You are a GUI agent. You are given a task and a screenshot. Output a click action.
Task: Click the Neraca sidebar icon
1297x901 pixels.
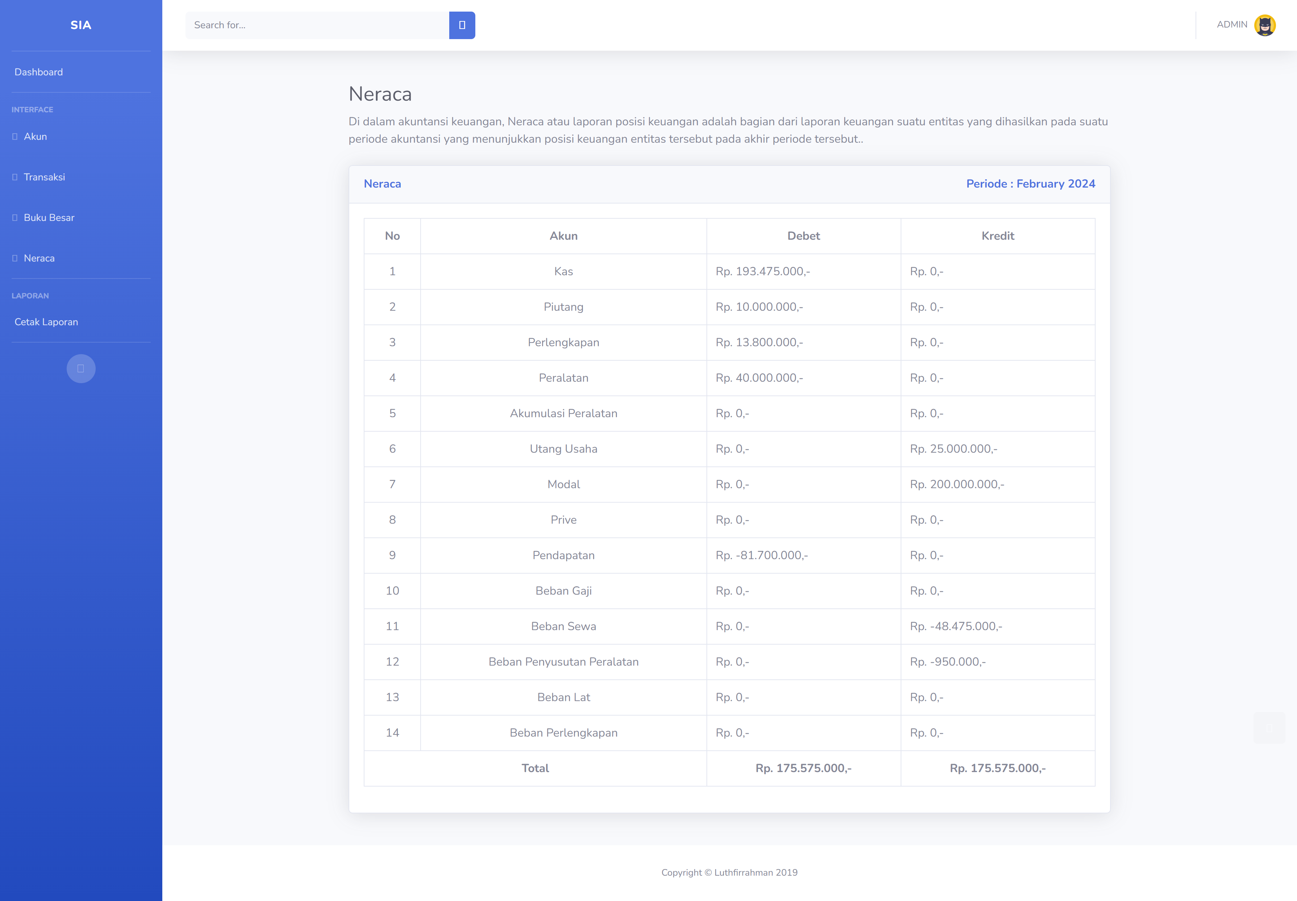[15, 259]
